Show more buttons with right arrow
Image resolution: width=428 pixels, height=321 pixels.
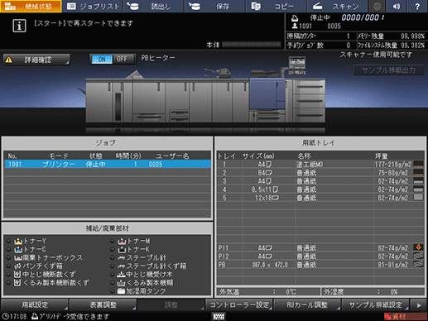point(419,305)
